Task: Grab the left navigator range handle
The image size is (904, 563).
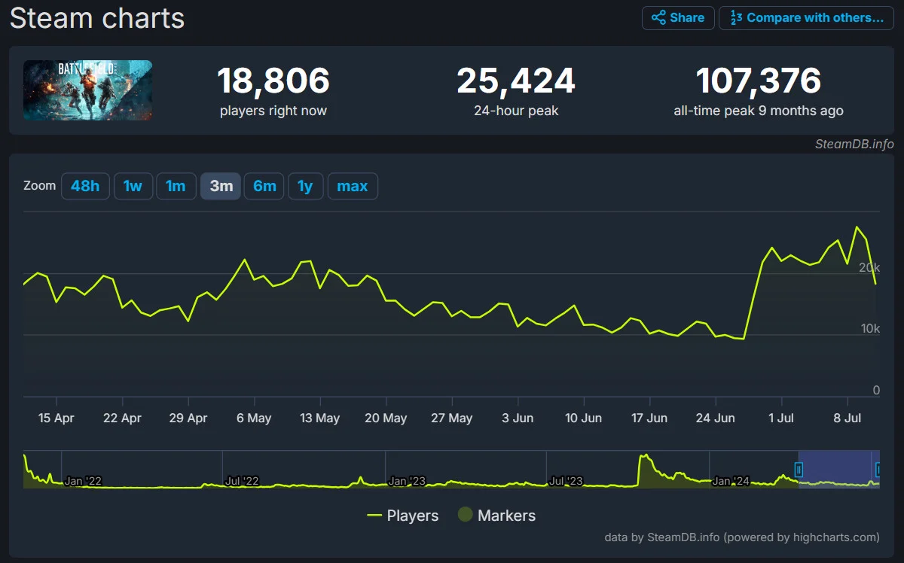Action: [x=799, y=470]
